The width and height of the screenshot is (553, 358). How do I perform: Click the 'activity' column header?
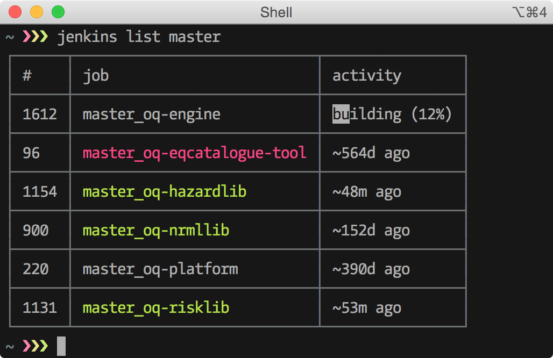[367, 76]
